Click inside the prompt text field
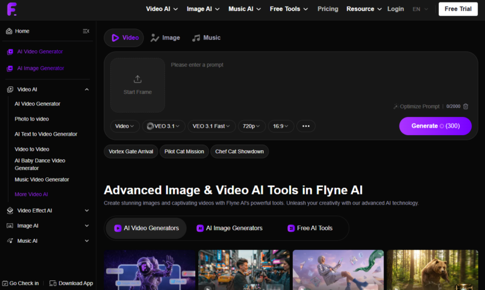485x290 pixels. pyautogui.click(x=319, y=81)
